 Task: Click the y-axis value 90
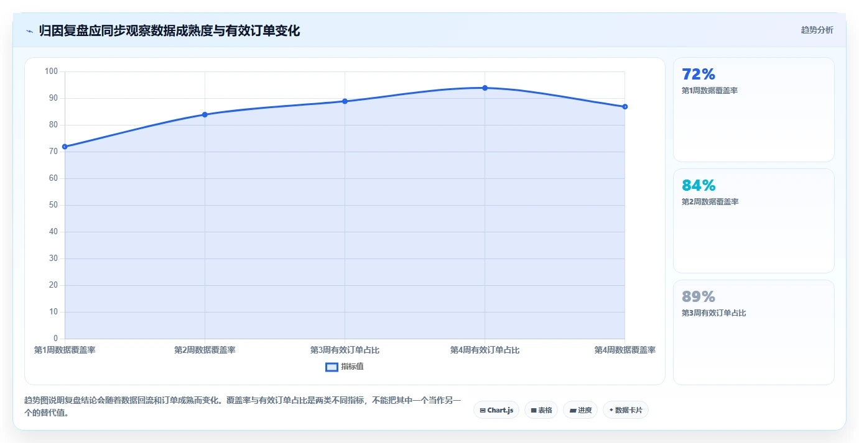tap(53, 98)
